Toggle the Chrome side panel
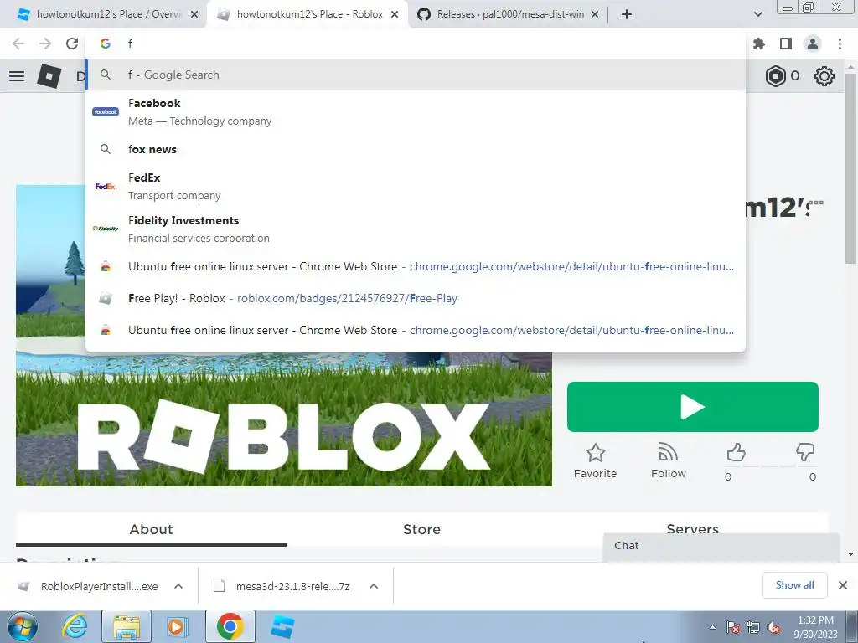 tap(786, 44)
